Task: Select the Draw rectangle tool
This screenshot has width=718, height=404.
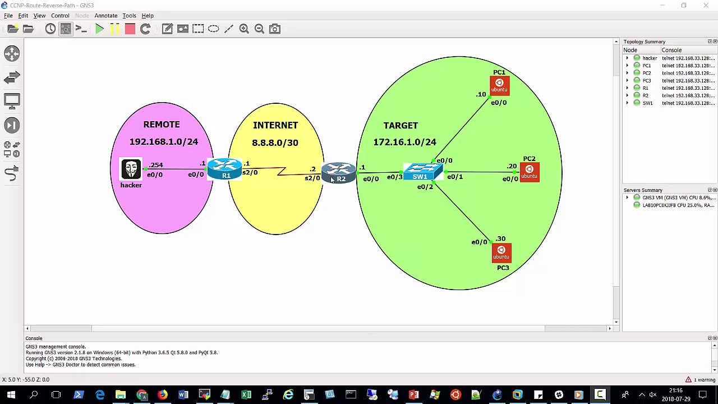Action: coord(198,29)
